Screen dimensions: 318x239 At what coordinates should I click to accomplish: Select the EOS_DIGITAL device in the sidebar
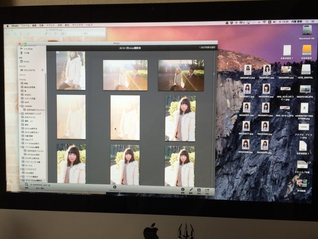point(29,70)
